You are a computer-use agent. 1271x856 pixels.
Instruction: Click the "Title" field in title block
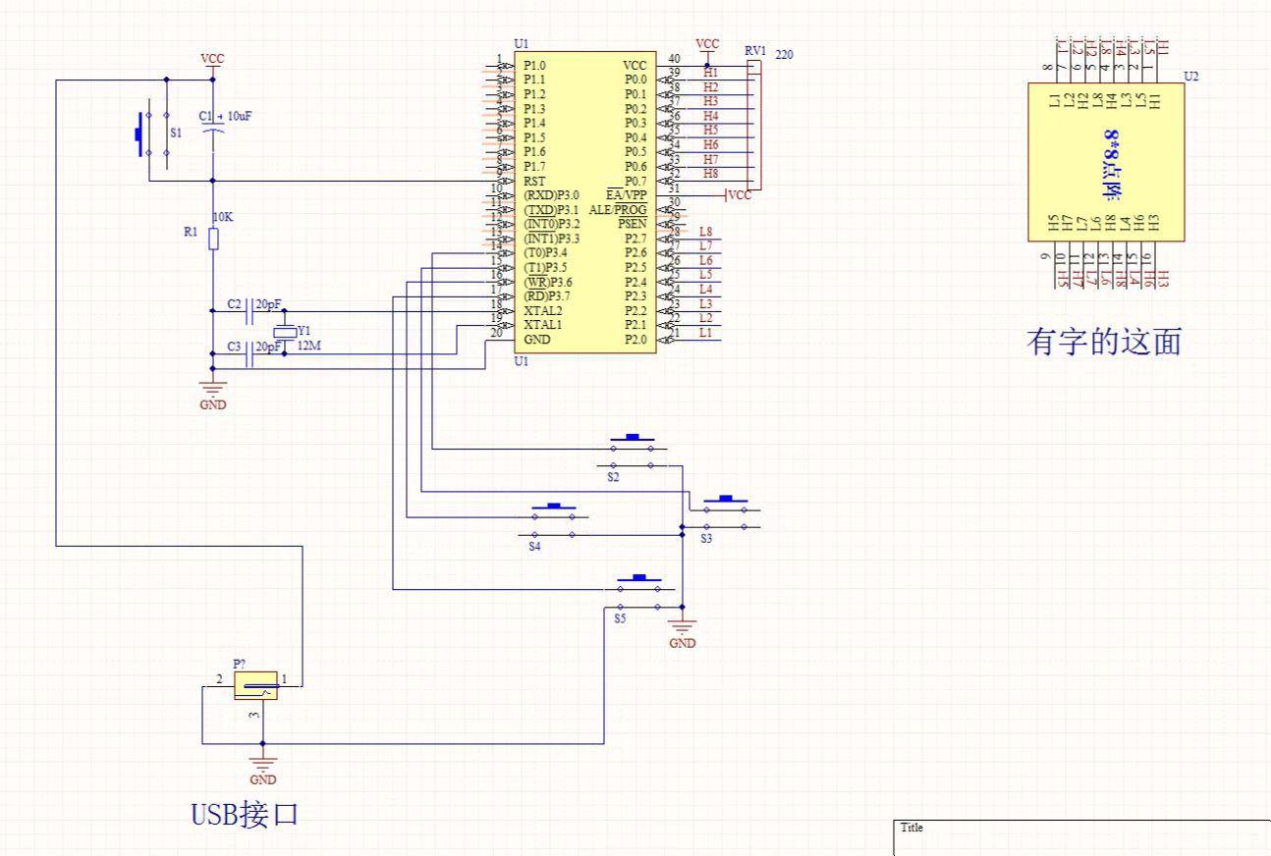click(913, 829)
